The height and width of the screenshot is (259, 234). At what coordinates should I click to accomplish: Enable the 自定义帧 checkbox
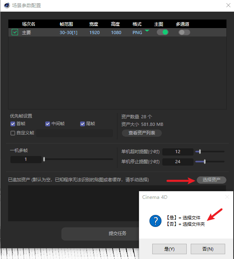coord(13,133)
